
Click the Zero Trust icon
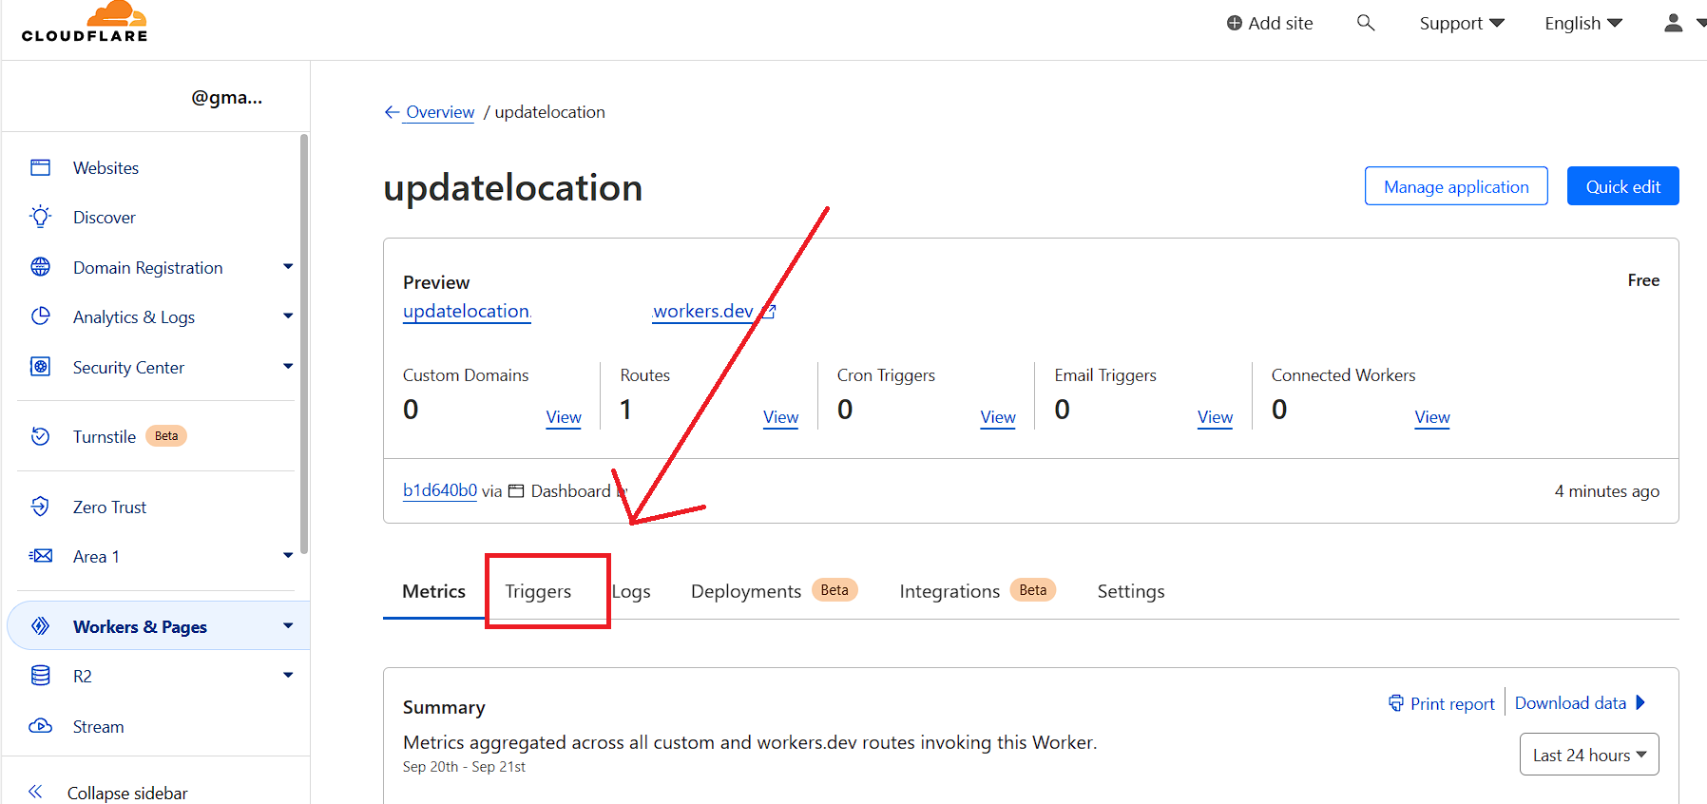click(40, 507)
